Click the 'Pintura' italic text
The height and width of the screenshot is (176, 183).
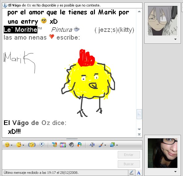click(62, 30)
